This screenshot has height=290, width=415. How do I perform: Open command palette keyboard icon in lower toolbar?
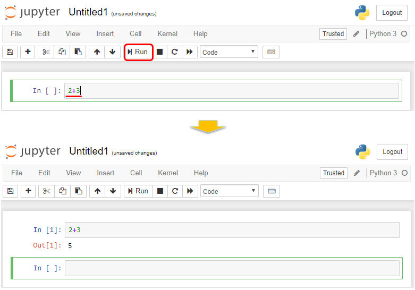click(x=272, y=191)
